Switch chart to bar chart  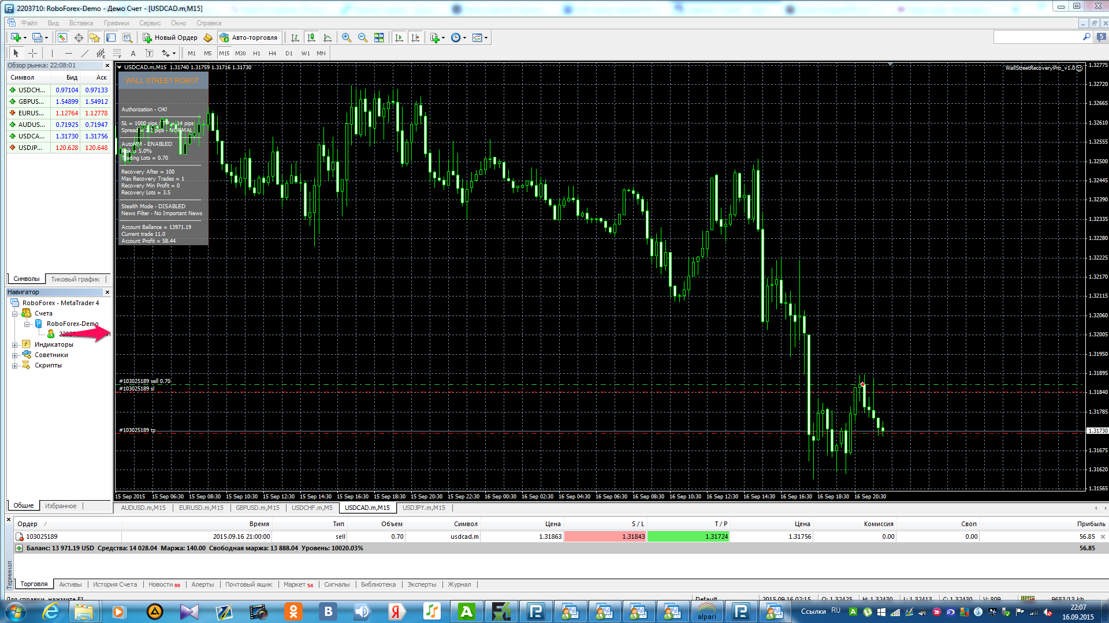tap(295, 37)
